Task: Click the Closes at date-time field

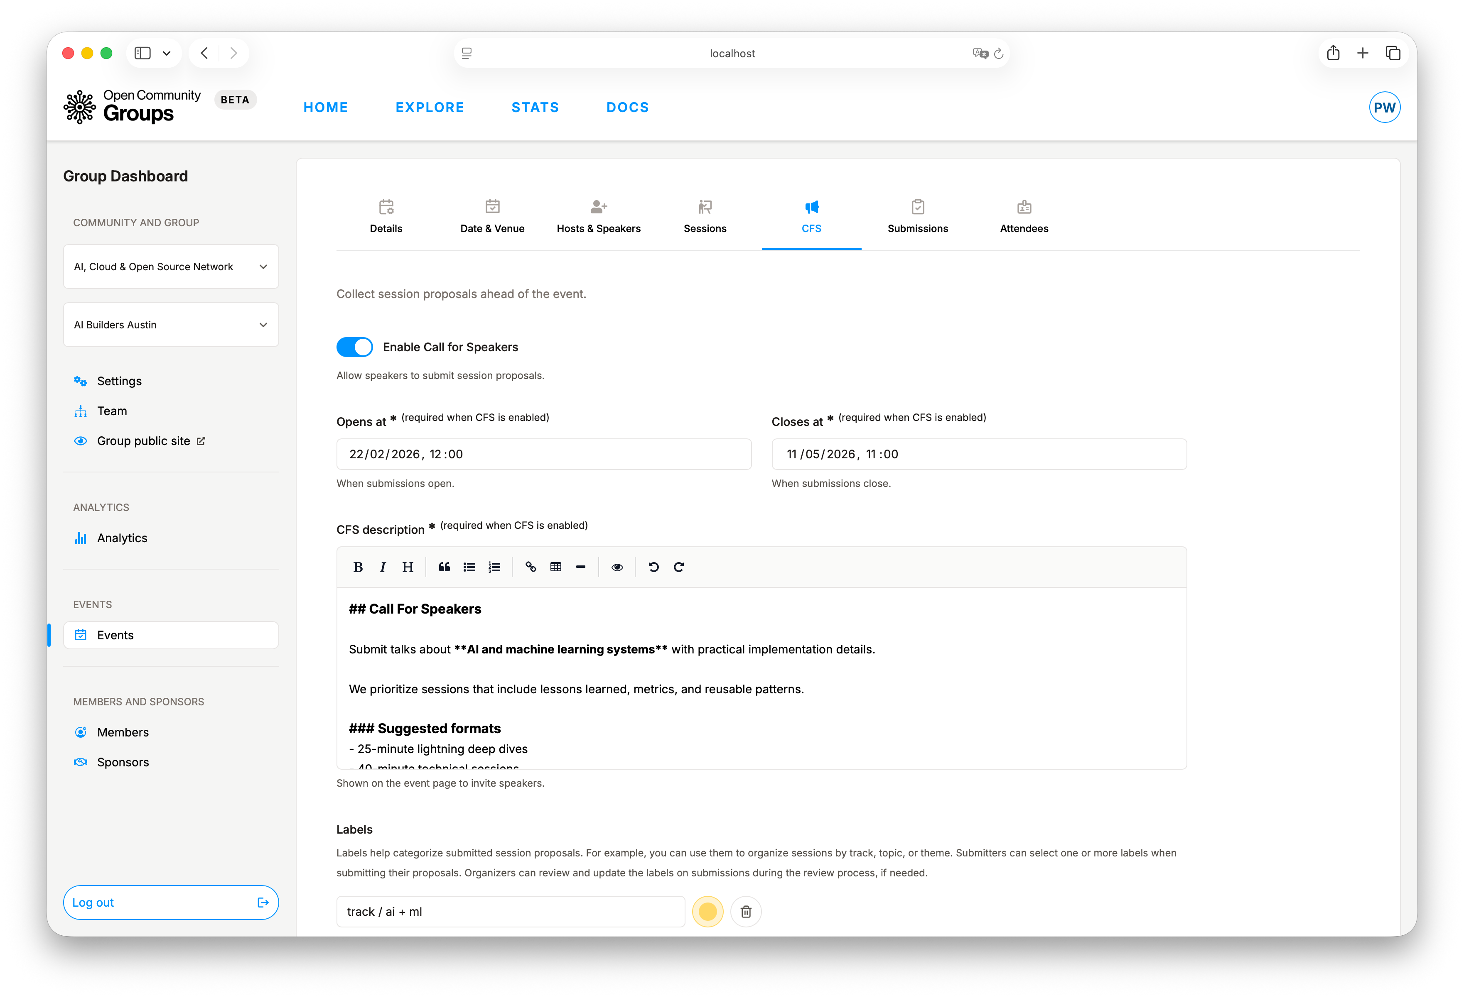Action: coord(979,455)
